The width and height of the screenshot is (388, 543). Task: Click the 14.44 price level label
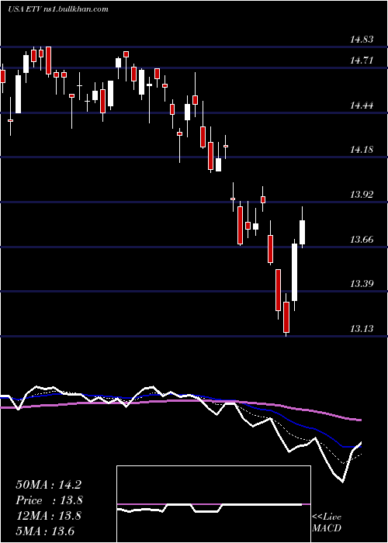coord(362,105)
